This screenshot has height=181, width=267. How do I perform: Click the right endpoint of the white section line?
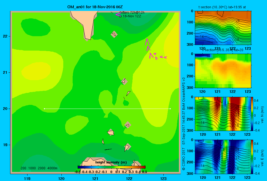pyautogui.click(x=170, y=109)
